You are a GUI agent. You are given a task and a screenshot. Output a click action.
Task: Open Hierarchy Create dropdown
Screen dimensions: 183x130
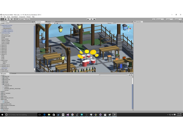tap(3, 23)
